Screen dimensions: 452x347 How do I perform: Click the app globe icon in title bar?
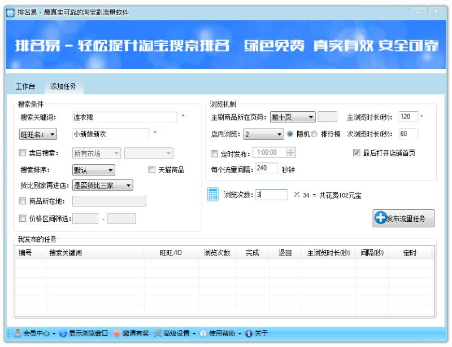pos(10,12)
